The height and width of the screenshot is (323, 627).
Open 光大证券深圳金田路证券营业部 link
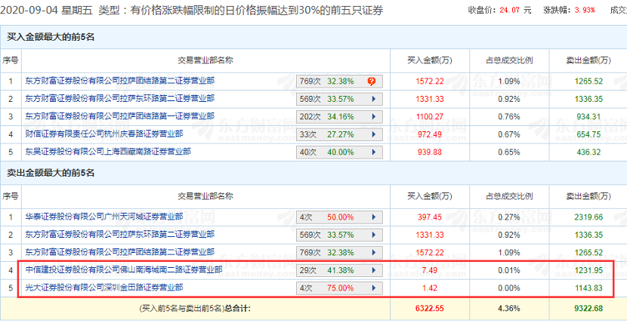(x=104, y=287)
